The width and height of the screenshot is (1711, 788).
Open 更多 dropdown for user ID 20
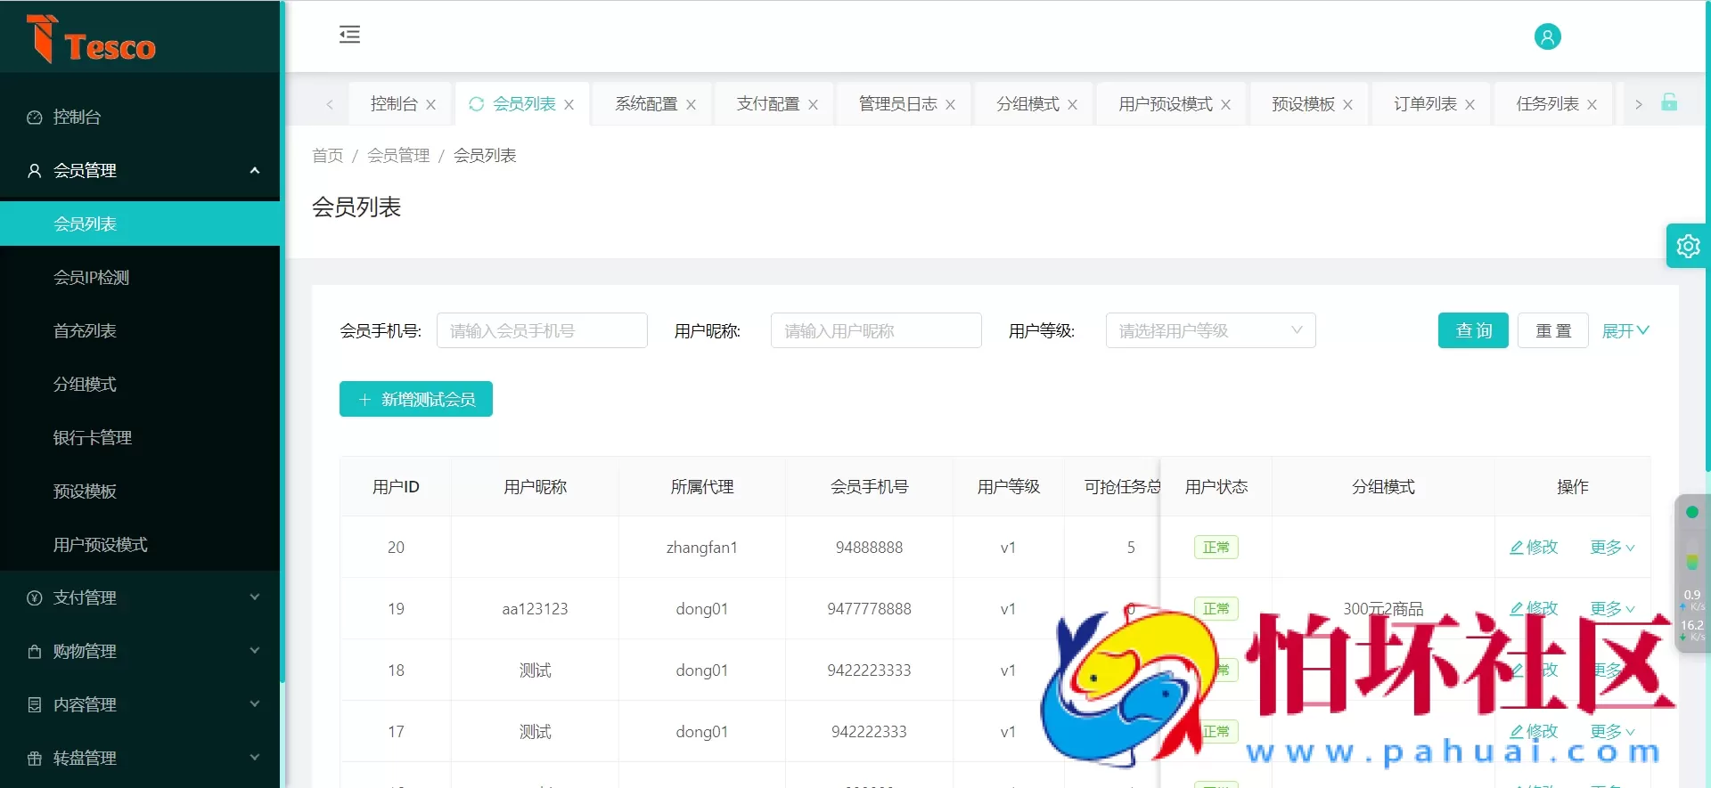pyautogui.click(x=1613, y=547)
